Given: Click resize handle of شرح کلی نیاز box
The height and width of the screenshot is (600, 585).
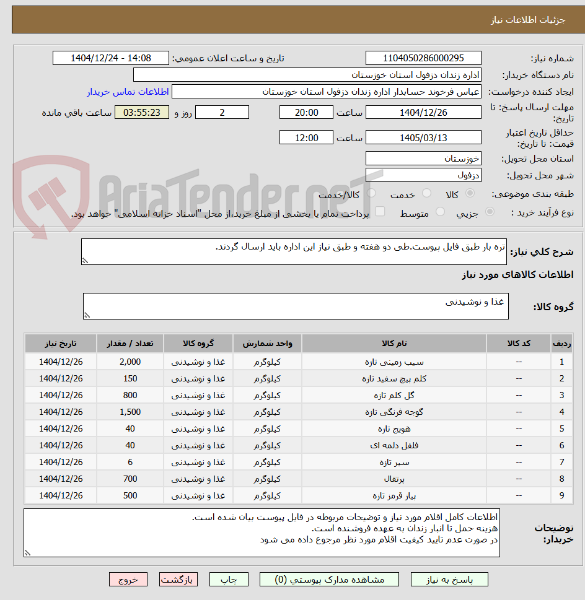Looking at the screenshot, I should pos(85,261).
